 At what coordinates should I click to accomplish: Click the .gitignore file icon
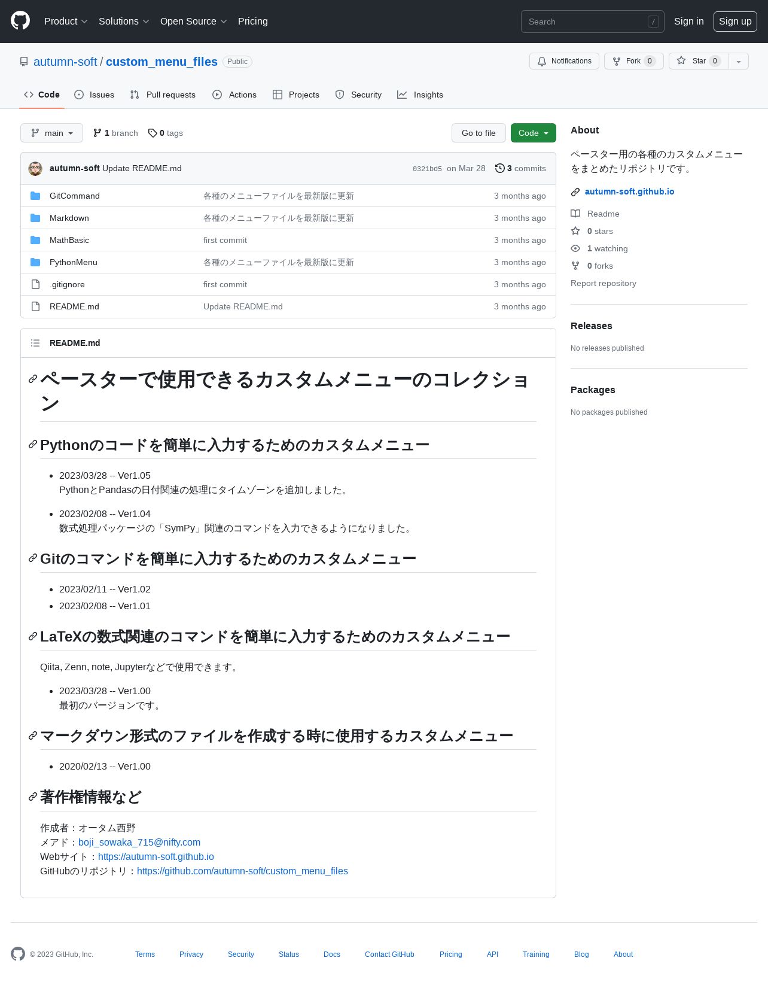tap(35, 284)
